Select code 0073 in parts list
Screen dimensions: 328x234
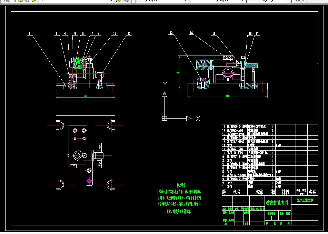229,172
